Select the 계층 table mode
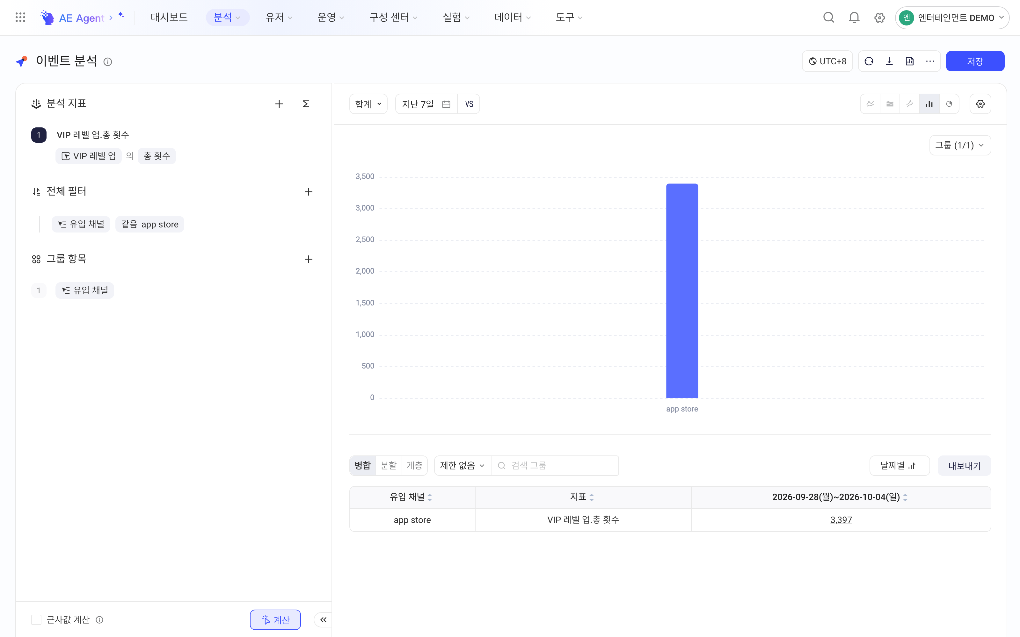Viewport: 1020px width, 637px height. click(414, 465)
